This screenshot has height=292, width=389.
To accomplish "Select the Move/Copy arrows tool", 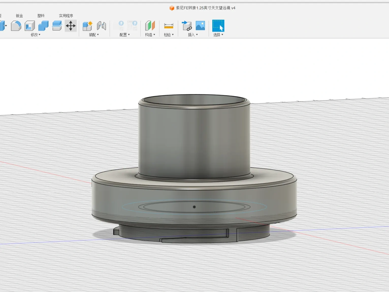I will (x=71, y=26).
